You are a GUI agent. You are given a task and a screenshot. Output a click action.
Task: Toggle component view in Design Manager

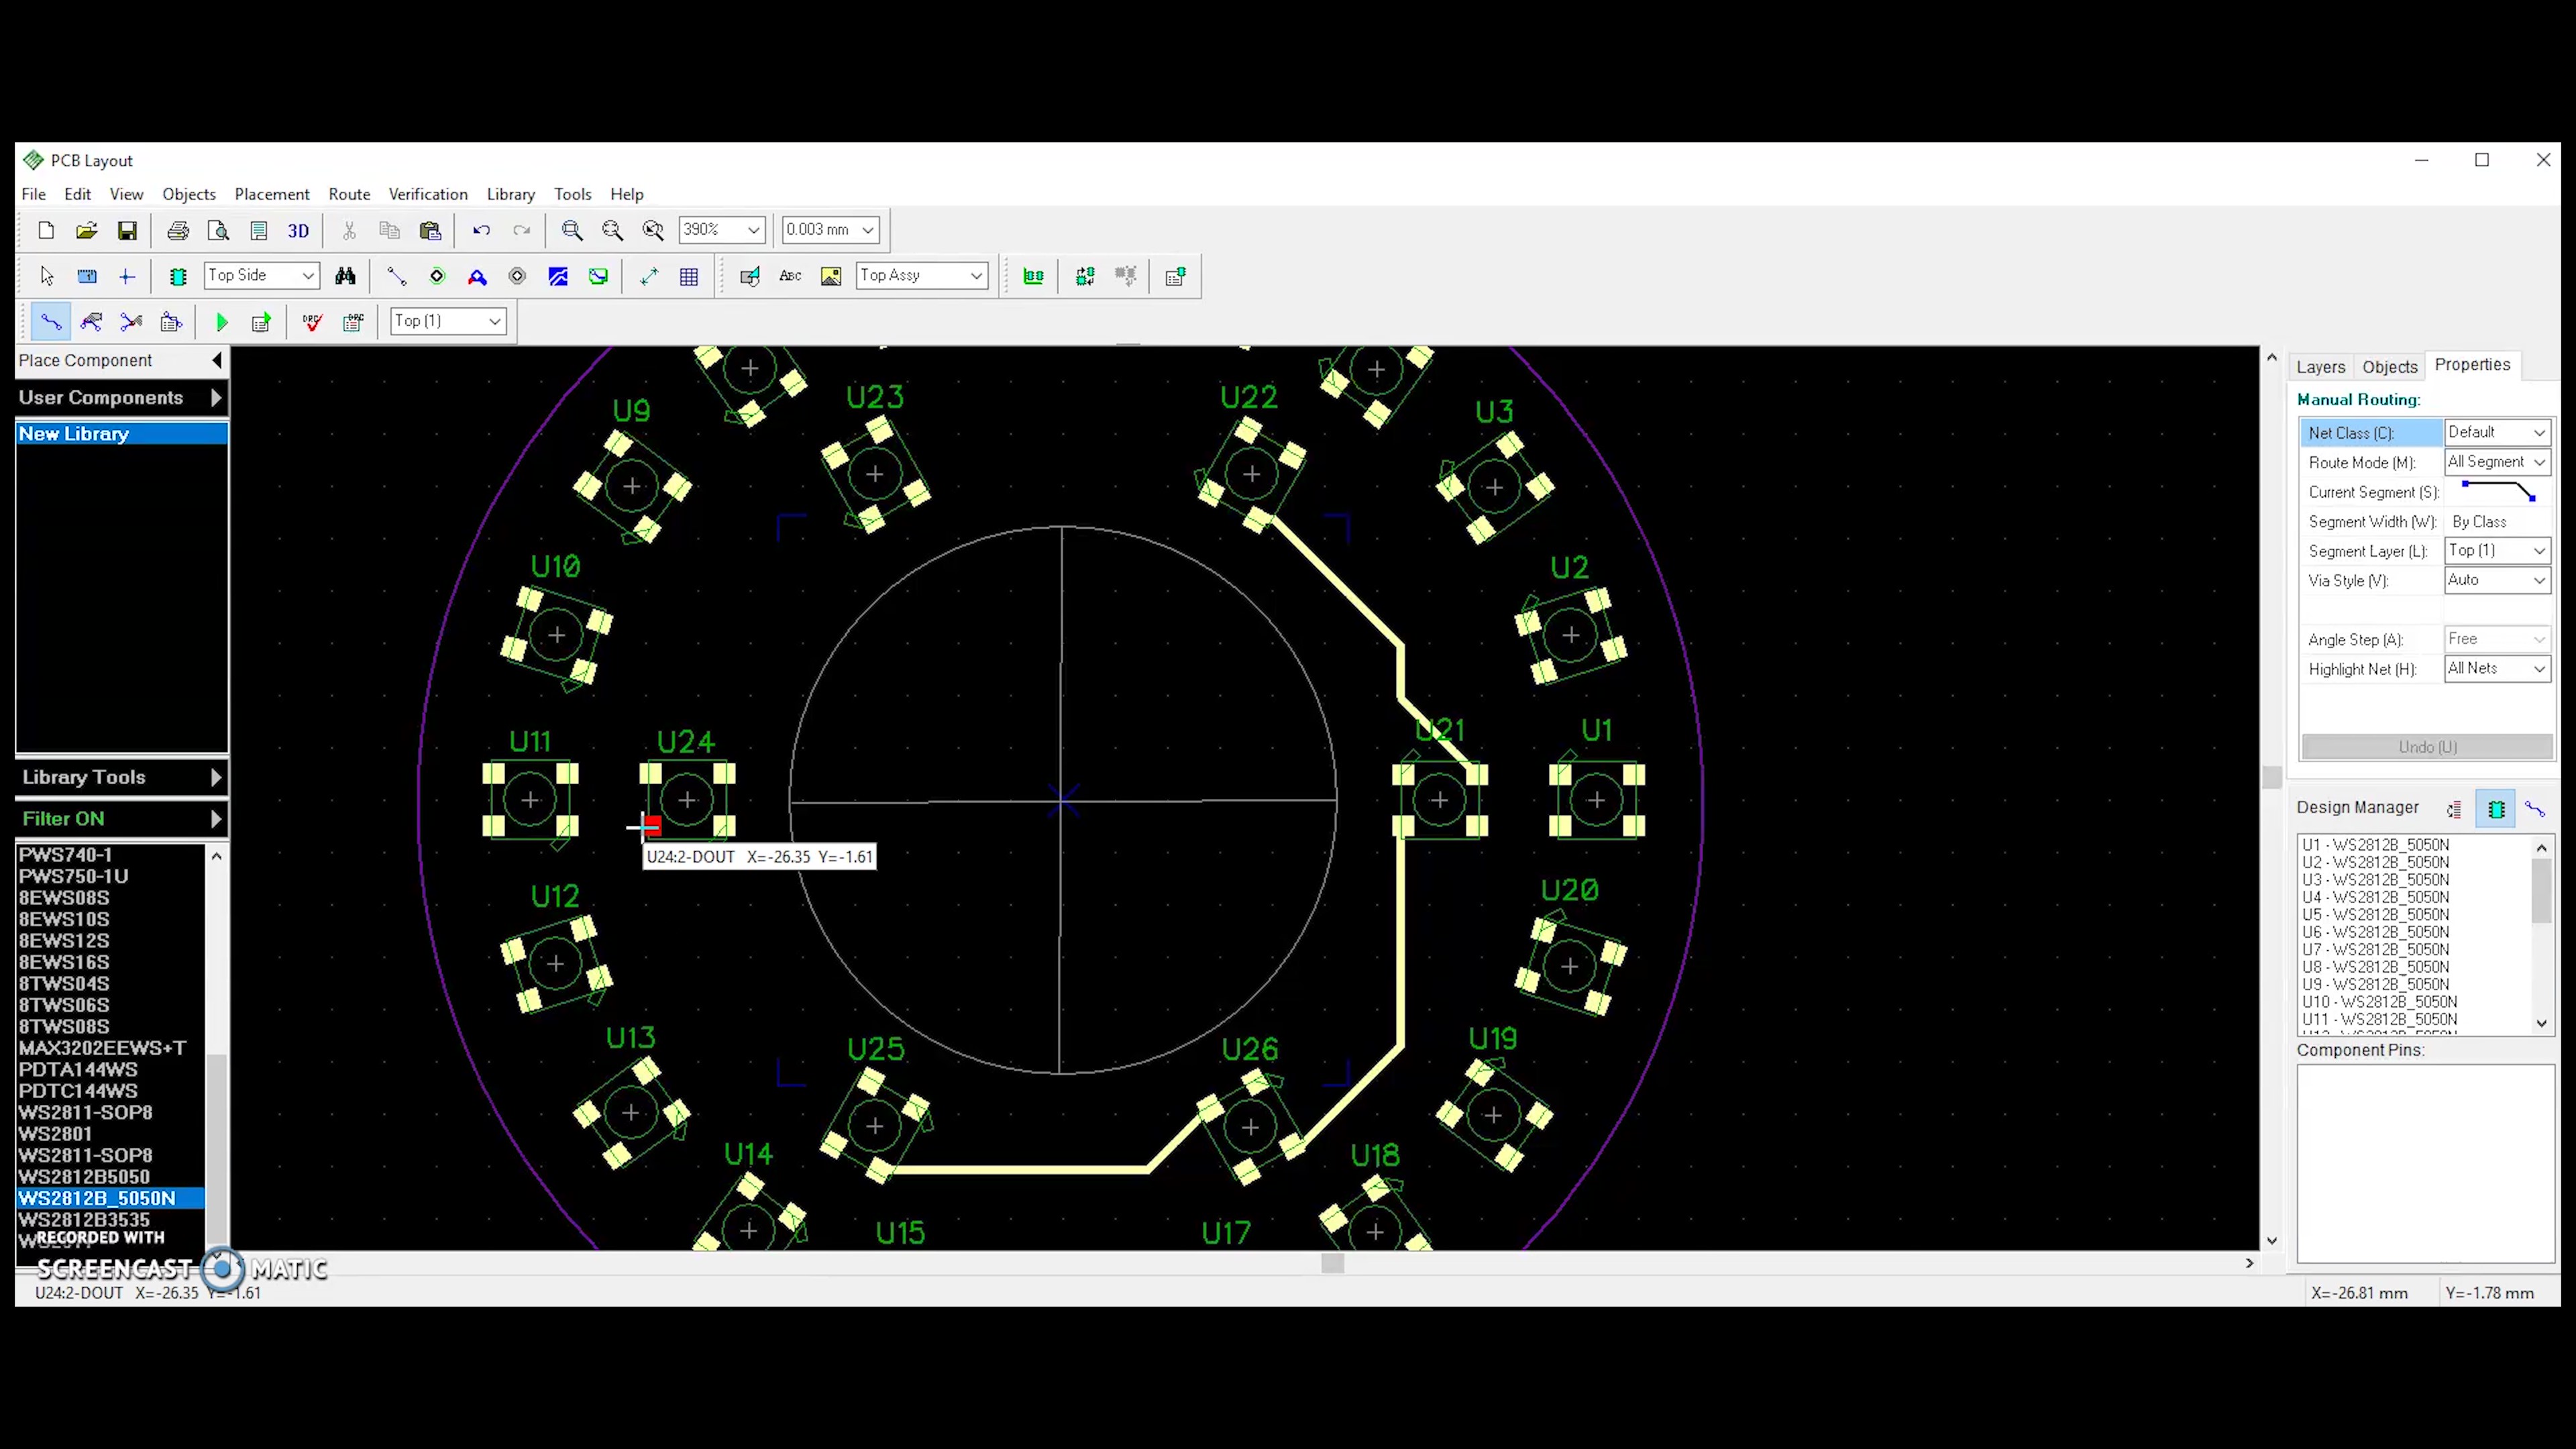[x=2494, y=808]
